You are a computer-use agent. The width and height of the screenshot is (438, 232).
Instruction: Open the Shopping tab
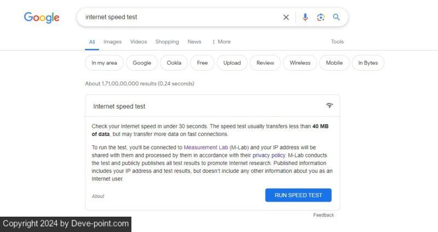(167, 42)
